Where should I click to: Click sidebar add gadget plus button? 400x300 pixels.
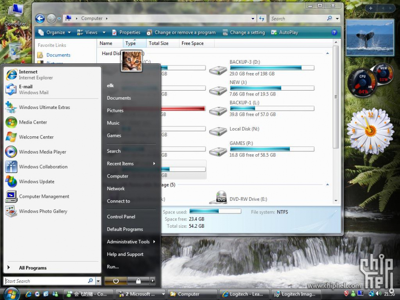point(371,8)
